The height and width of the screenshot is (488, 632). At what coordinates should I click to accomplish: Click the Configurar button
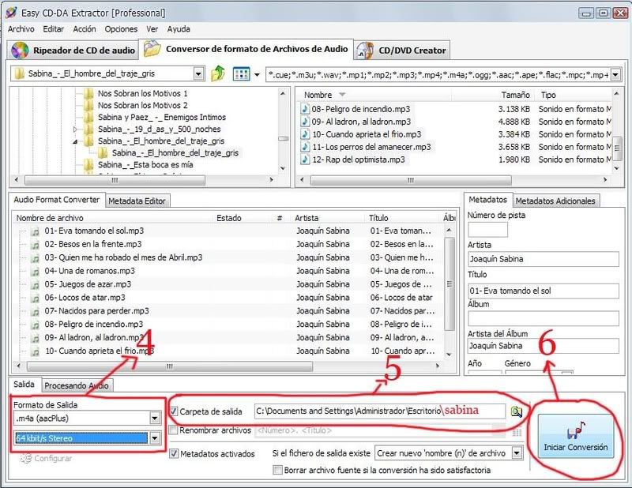tap(47, 458)
